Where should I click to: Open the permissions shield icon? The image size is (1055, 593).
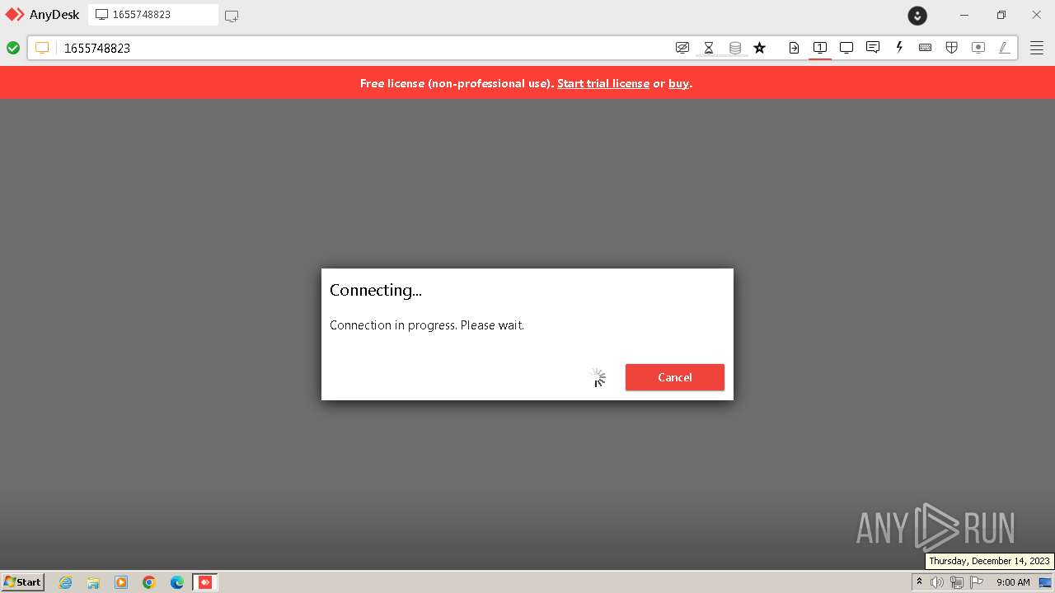point(952,48)
